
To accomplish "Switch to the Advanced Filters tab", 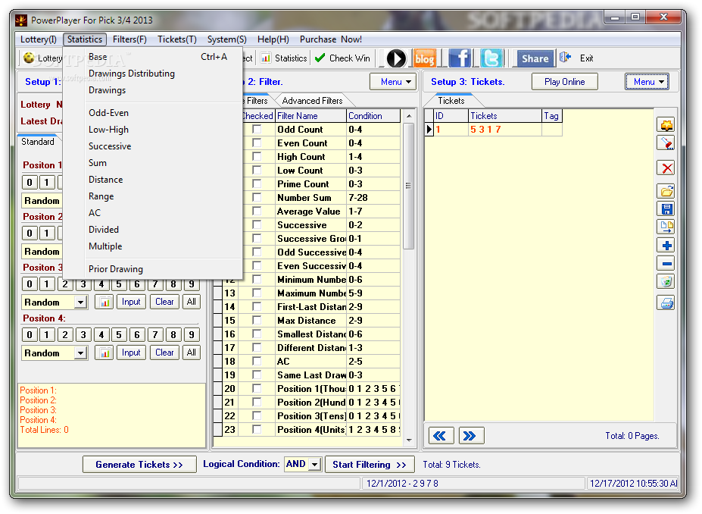I will point(312,101).
